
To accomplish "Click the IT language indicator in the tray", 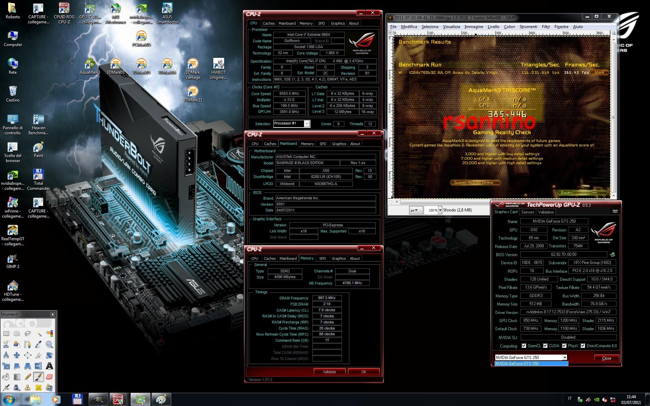I will pos(570,399).
